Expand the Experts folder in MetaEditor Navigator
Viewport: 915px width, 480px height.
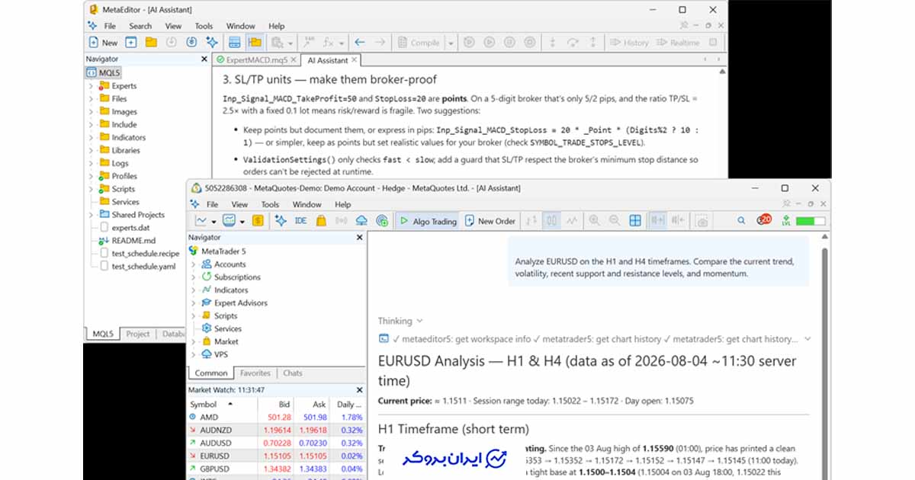click(x=91, y=86)
